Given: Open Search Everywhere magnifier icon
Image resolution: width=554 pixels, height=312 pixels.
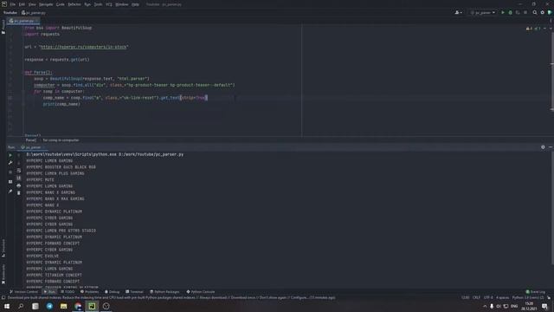Looking at the screenshot, I should [535, 13].
